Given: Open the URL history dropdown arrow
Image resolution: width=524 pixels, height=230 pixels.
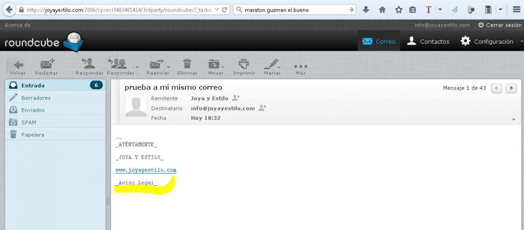Looking at the screenshot, I should pos(217,10).
